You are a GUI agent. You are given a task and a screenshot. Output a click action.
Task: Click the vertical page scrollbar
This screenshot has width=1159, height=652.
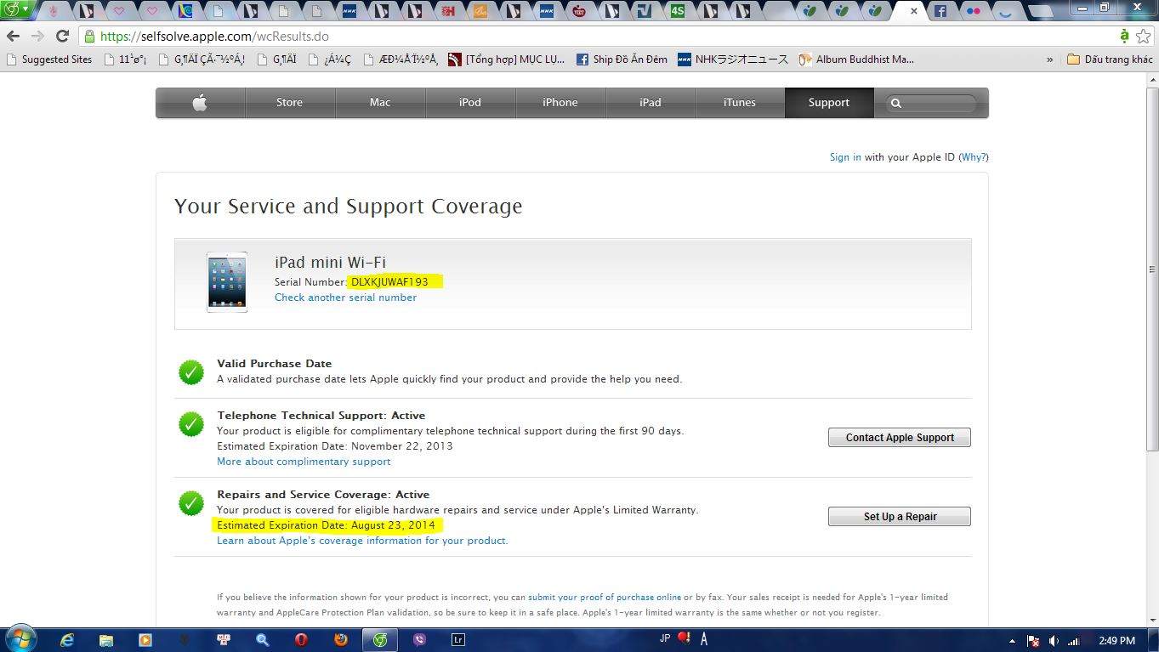[1152, 268]
